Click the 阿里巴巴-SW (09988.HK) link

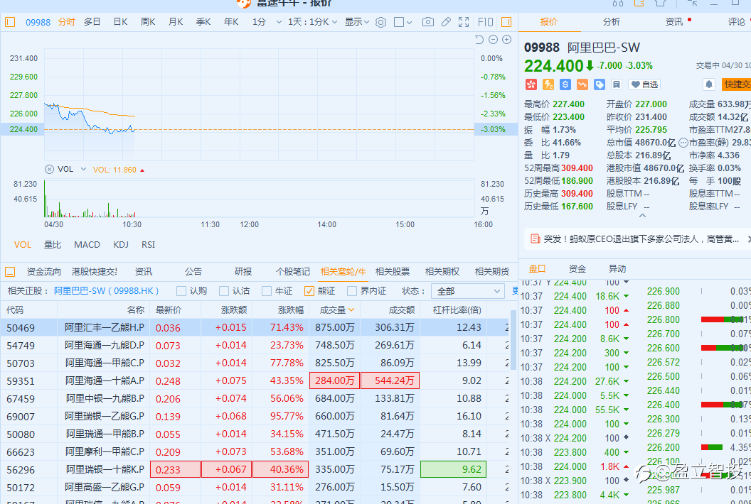click(106, 291)
